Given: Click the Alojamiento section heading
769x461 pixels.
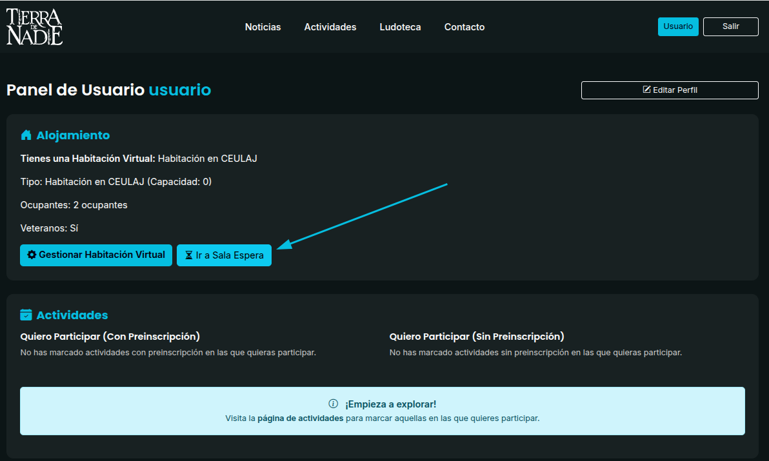Looking at the screenshot, I should tap(73, 135).
